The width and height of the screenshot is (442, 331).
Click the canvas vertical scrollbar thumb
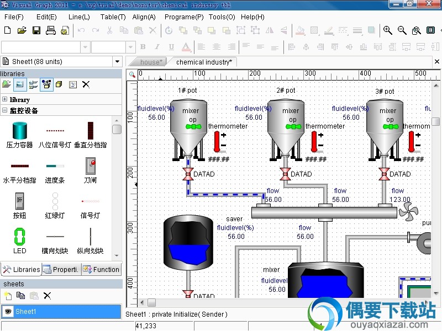pyautogui.click(x=436, y=121)
